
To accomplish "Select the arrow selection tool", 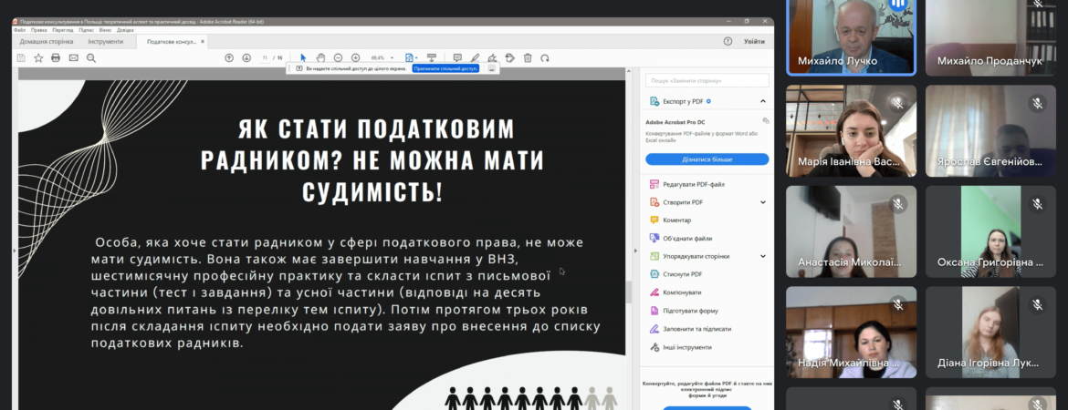I will pyautogui.click(x=303, y=57).
